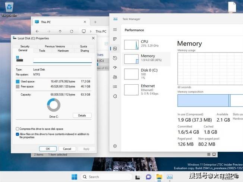Go up one folder level in Explorer
Screen dimensions: 243x182
coord(60,31)
